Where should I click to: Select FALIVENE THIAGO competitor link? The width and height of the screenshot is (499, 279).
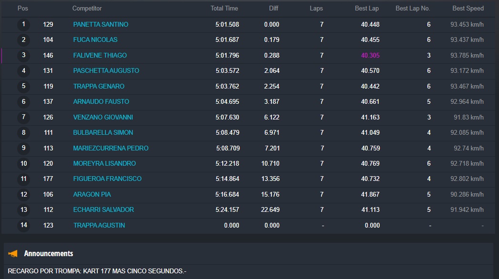(x=100, y=55)
